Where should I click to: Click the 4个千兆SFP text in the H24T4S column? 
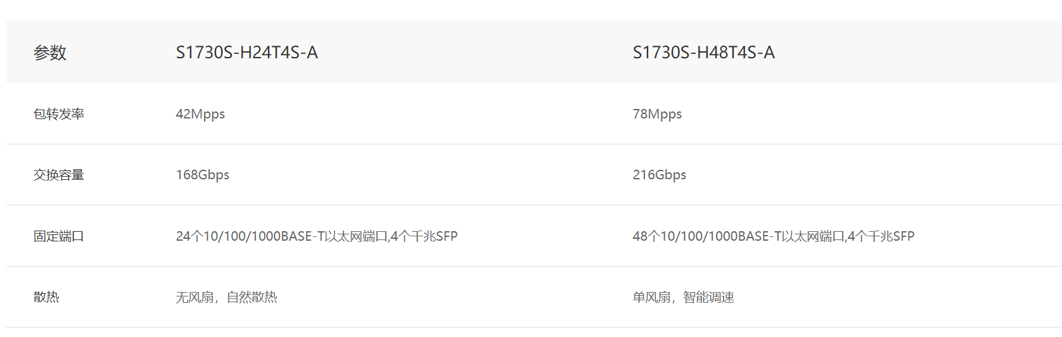[x=425, y=236]
